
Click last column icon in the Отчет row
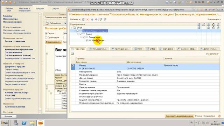[218, 28]
